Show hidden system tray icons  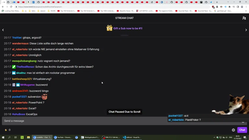[214, 137]
